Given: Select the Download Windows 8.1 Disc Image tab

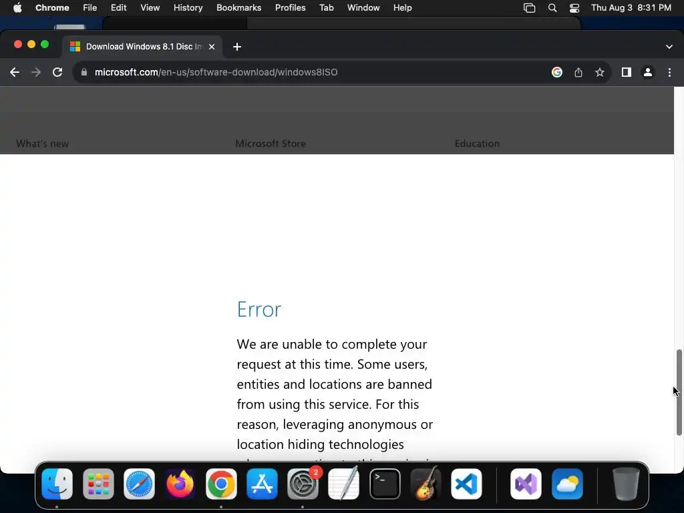Looking at the screenshot, I should coord(143,47).
